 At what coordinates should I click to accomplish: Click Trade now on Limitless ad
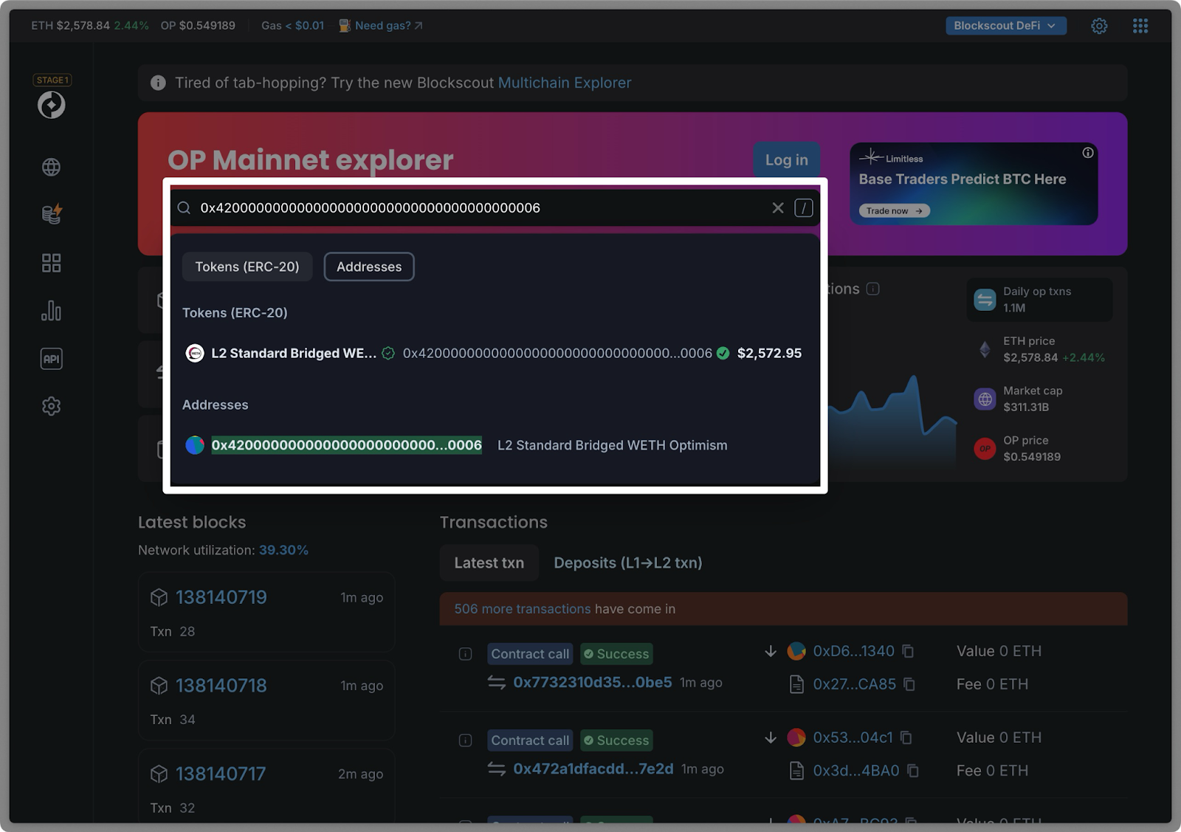[x=894, y=211]
